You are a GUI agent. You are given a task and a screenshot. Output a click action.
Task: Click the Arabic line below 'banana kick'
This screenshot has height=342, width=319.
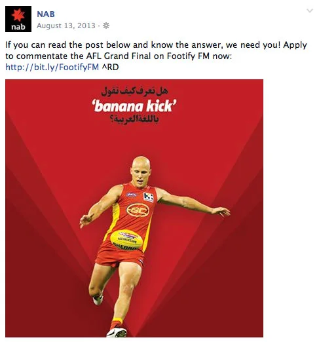pos(134,119)
